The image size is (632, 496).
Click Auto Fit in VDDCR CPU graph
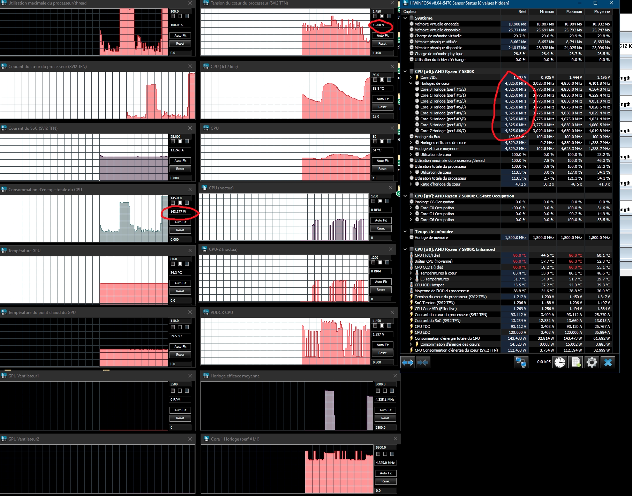(x=383, y=345)
